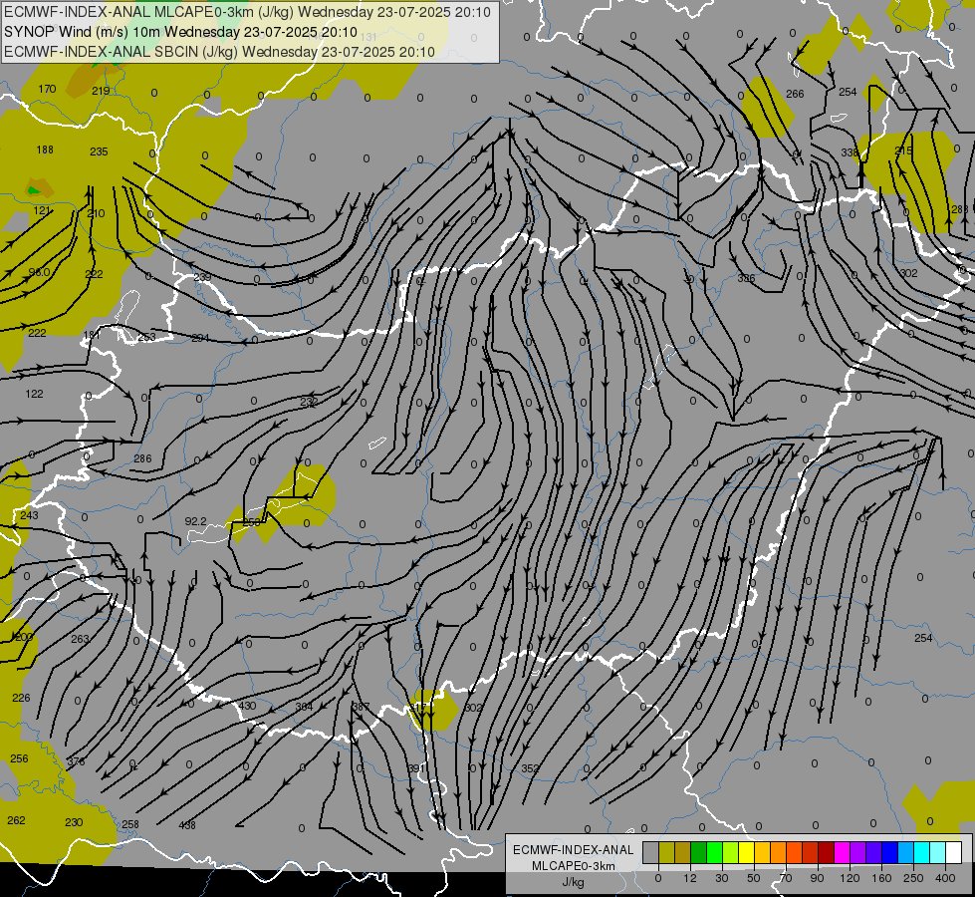This screenshot has height=897, width=975.
Task: Select the map value 376
Action: (x=76, y=761)
